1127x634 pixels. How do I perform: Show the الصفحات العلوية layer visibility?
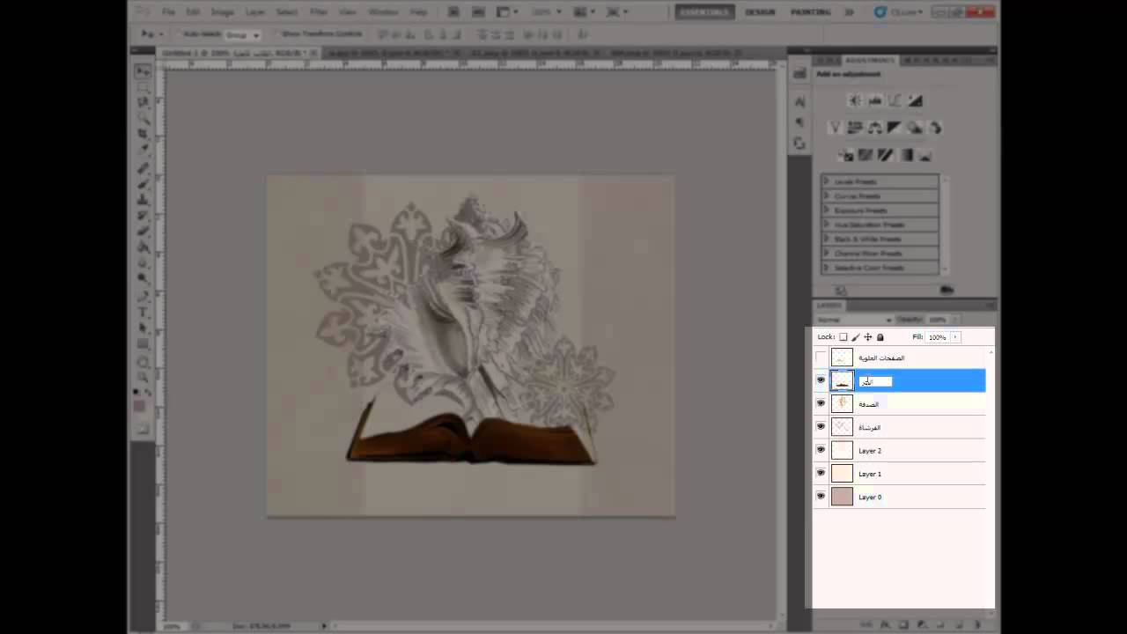point(821,358)
